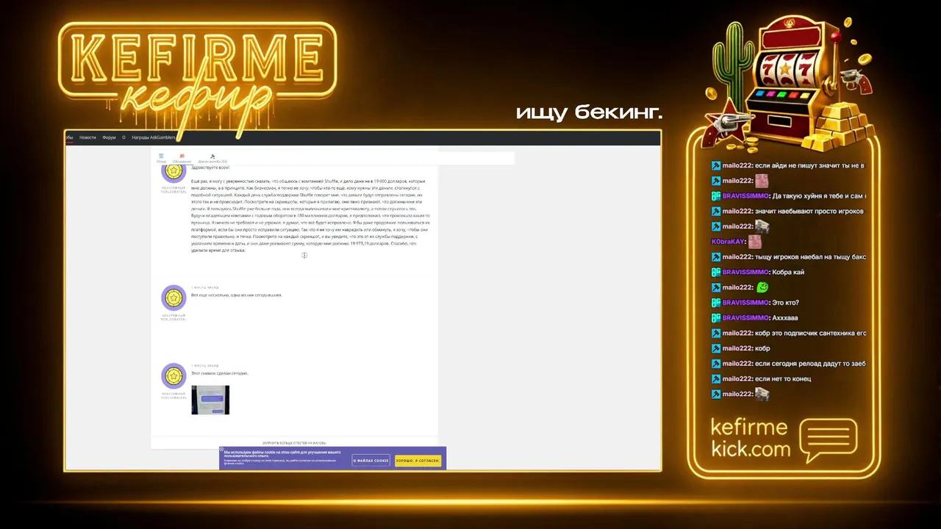This screenshot has height=529, width=941.
Task: Click badge beside "если сегодня релоад дадут" message
Action: pos(716,364)
